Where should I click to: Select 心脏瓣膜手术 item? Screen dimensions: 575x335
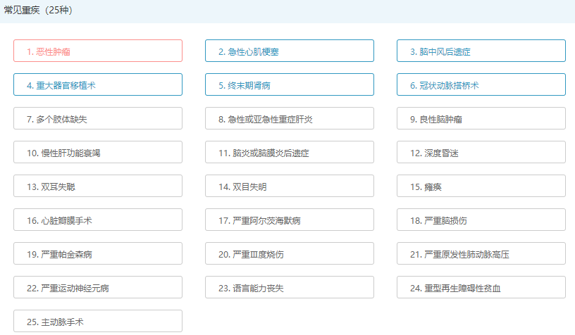pos(97,220)
